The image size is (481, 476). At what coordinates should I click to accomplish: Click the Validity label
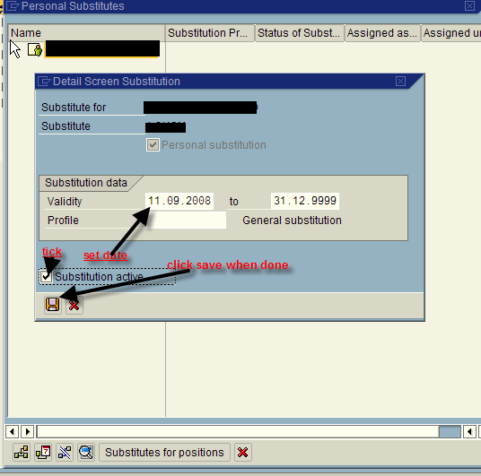[65, 202]
